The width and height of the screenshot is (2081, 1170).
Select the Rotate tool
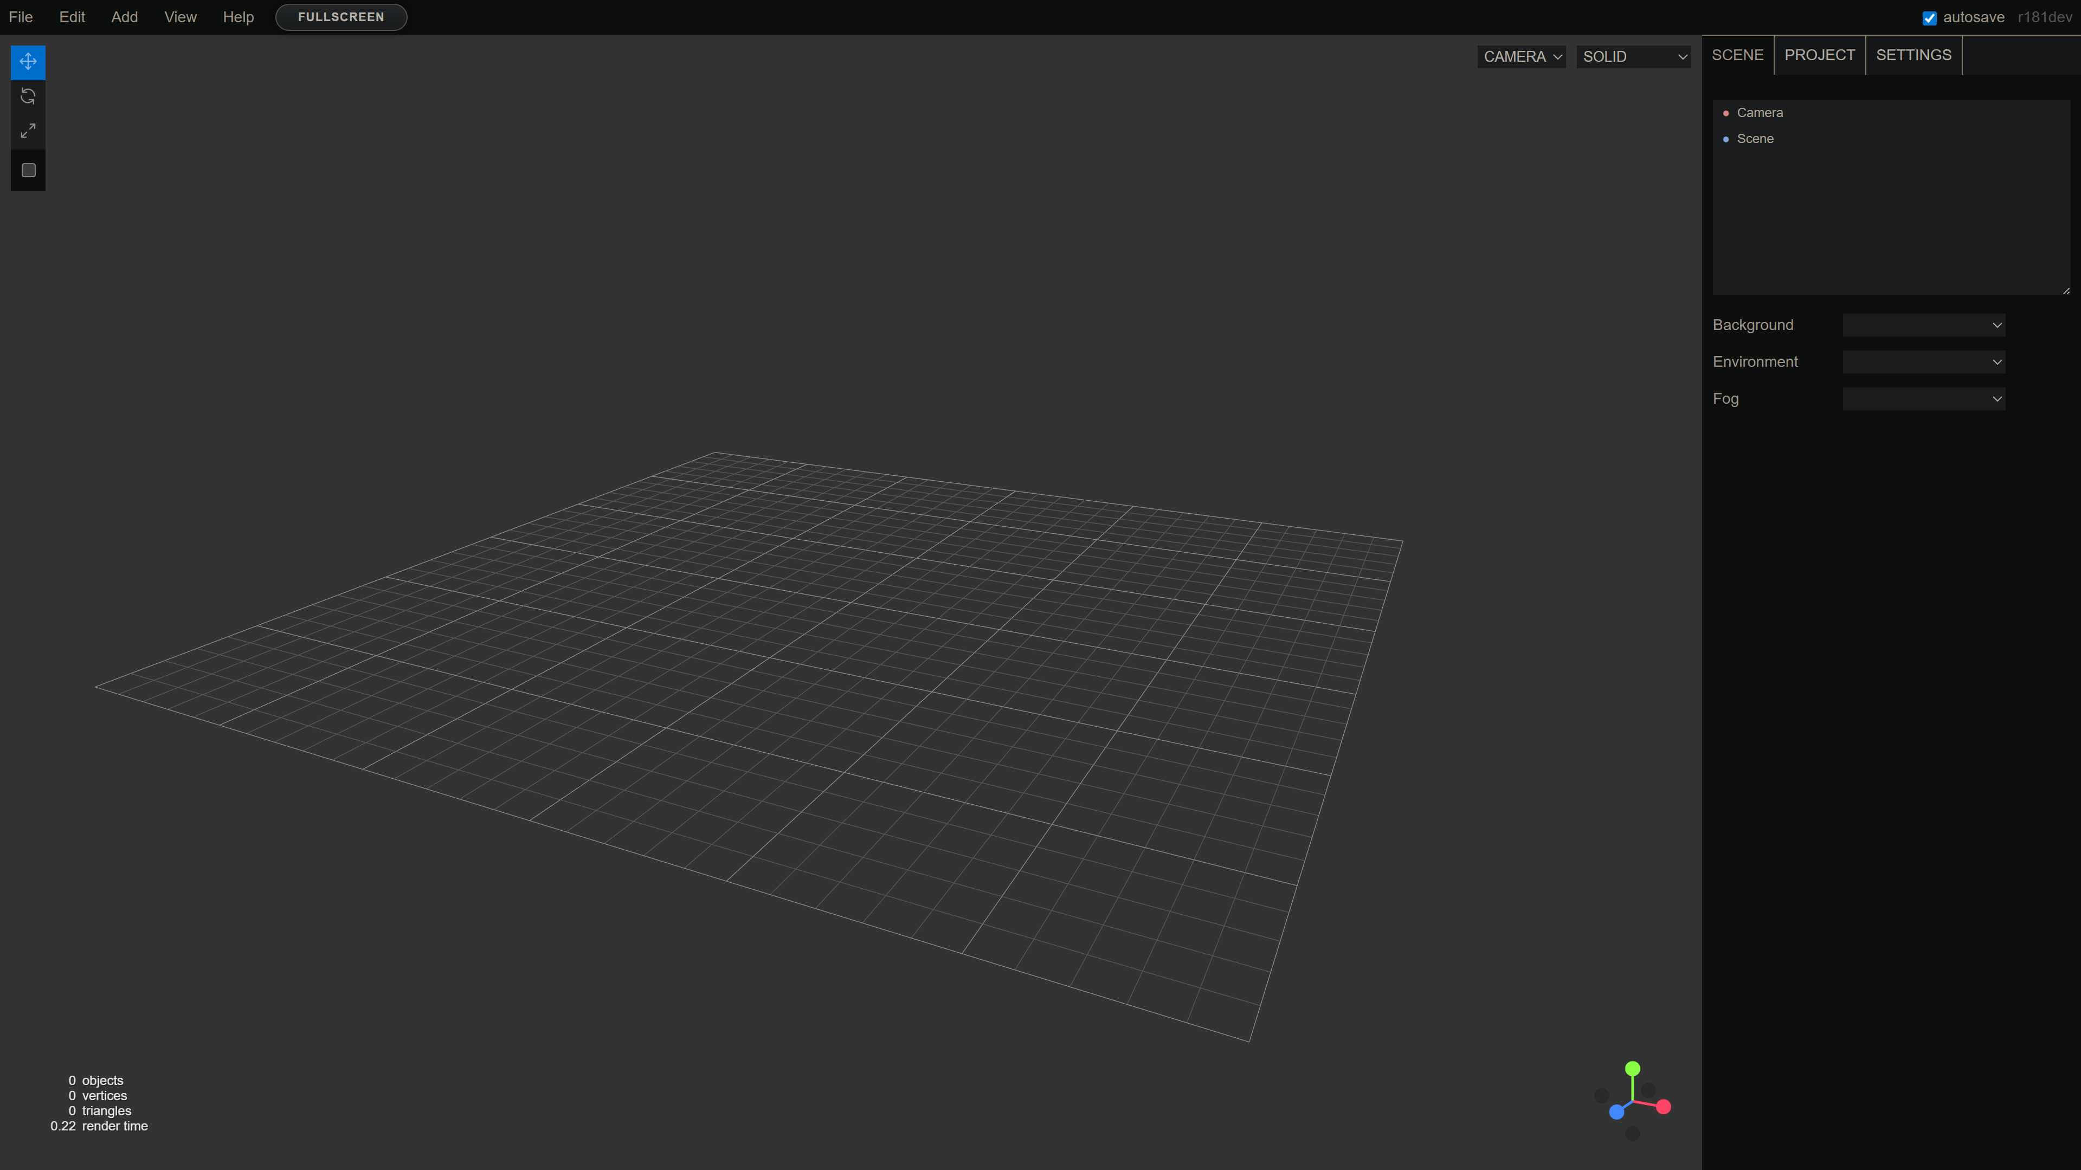point(28,96)
